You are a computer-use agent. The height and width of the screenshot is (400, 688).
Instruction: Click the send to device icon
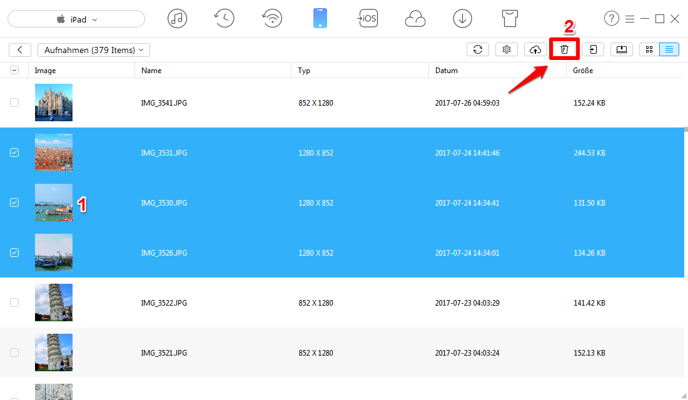coord(593,49)
